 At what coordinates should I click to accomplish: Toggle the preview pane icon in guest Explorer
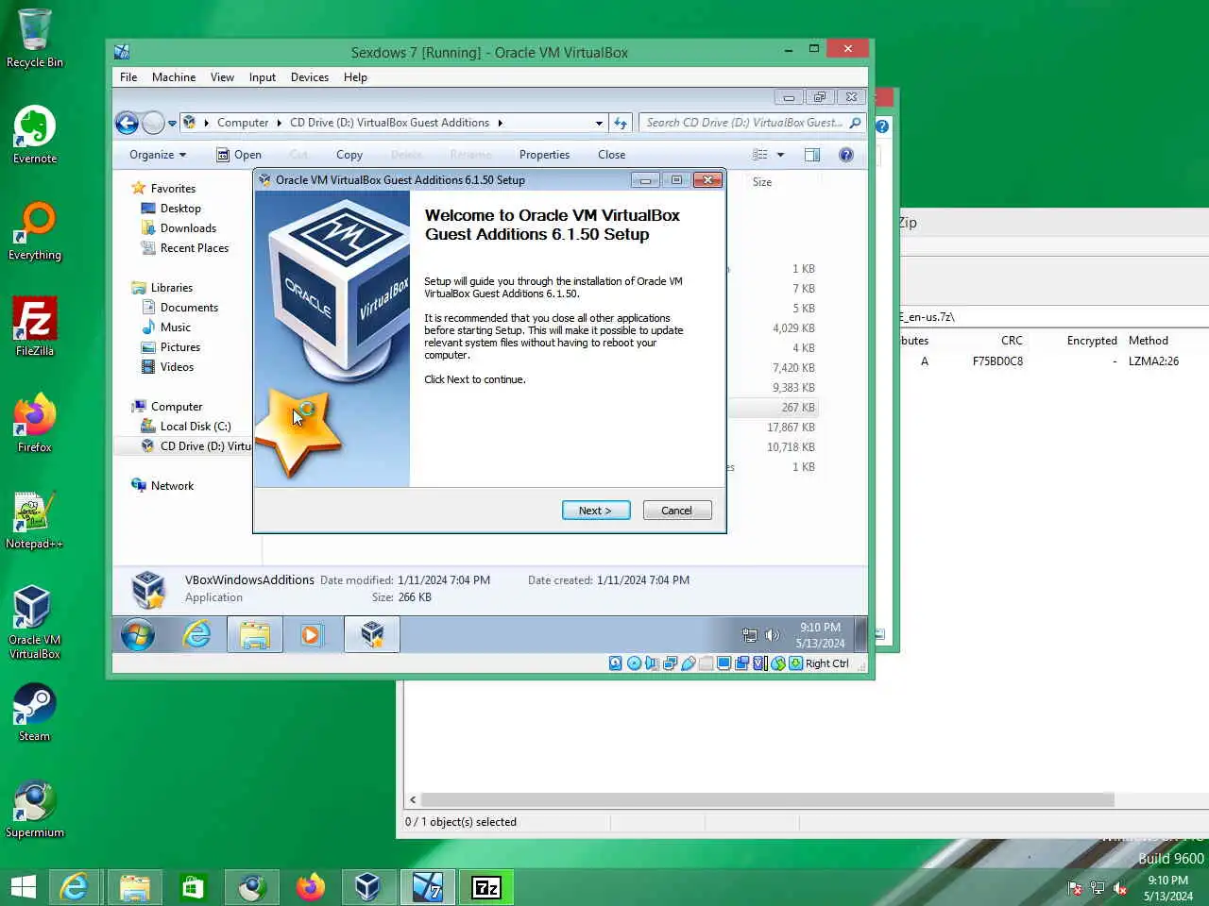[x=811, y=155]
